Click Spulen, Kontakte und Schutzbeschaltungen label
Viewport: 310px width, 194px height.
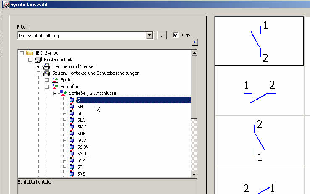coord(96,73)
